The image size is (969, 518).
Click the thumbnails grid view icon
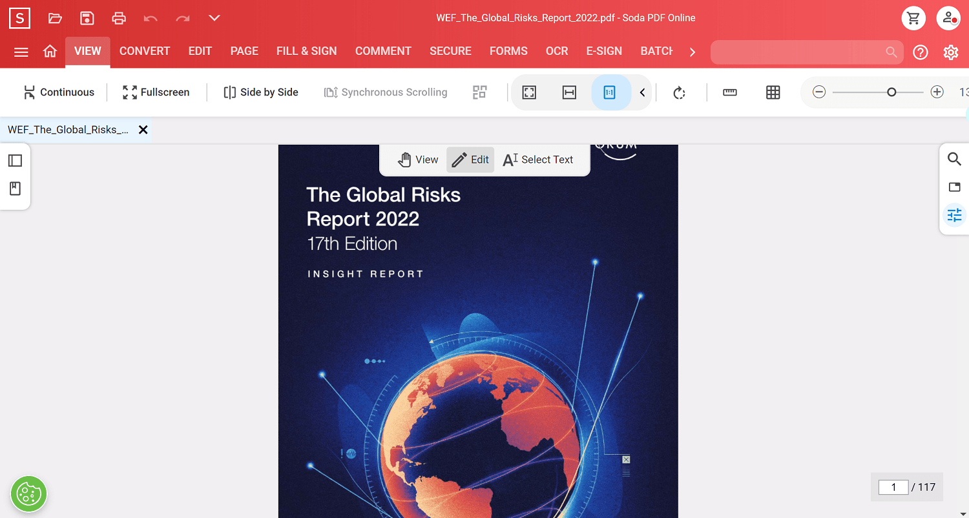[479, 92]
